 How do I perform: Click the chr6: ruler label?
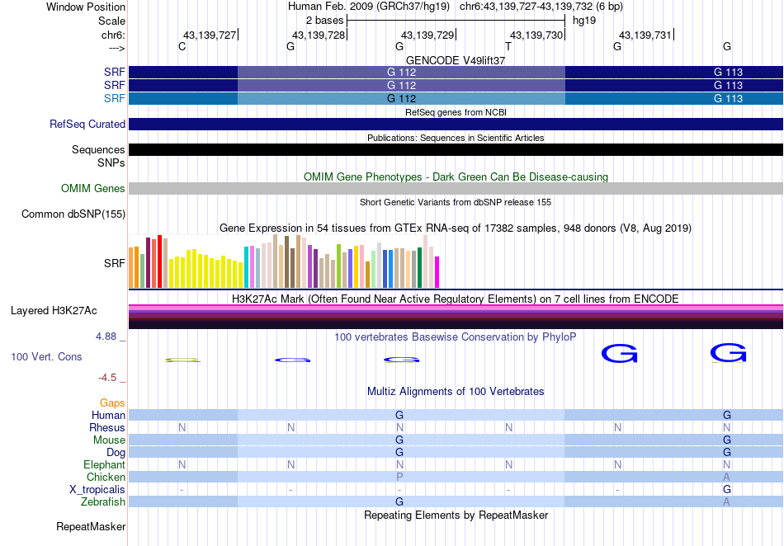113,35
